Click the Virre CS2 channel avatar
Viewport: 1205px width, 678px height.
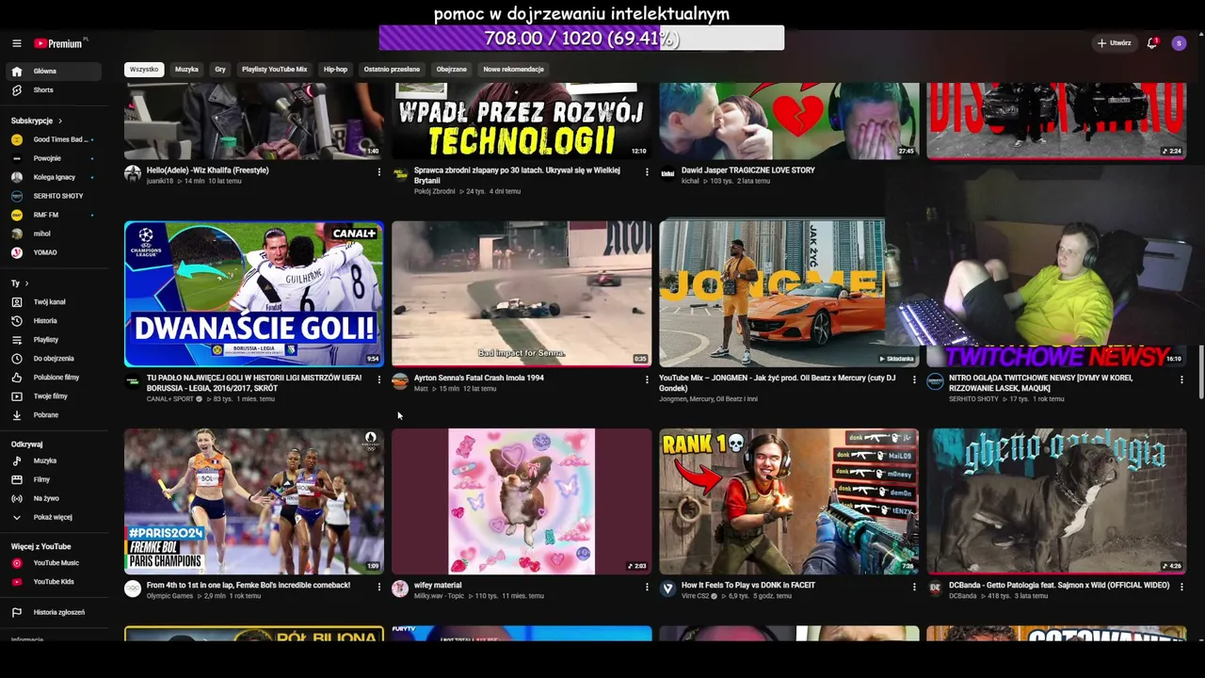tap(667, 589)
